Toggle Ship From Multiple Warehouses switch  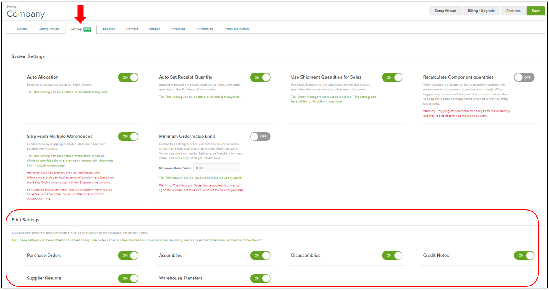[128, 137]
